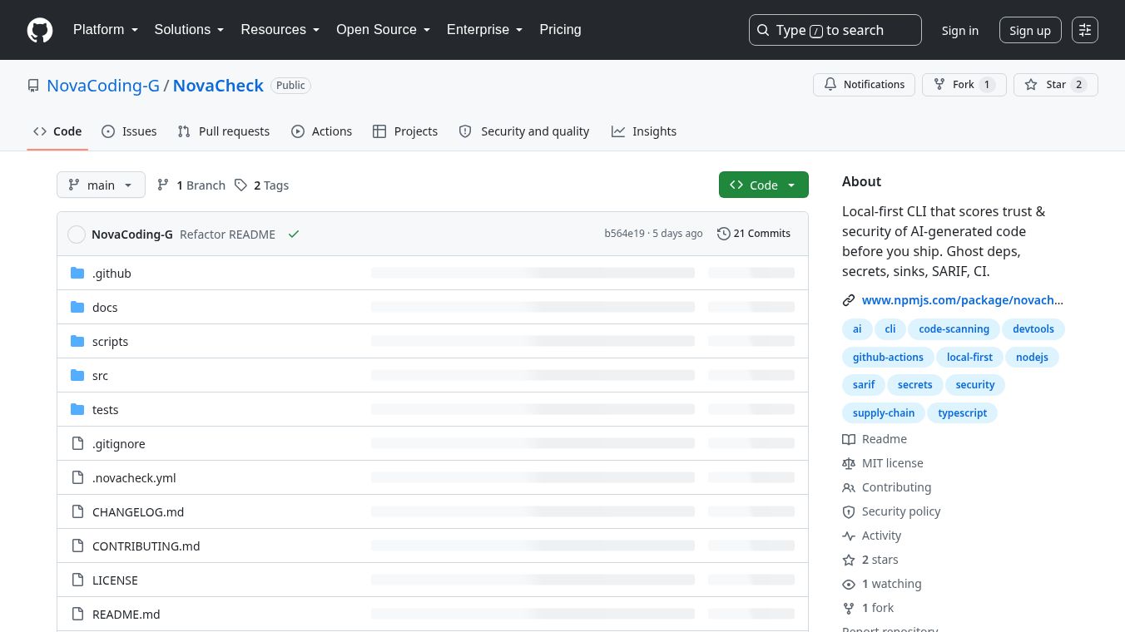
Task: Open the Pull requests tab
Action: point(224,131)
